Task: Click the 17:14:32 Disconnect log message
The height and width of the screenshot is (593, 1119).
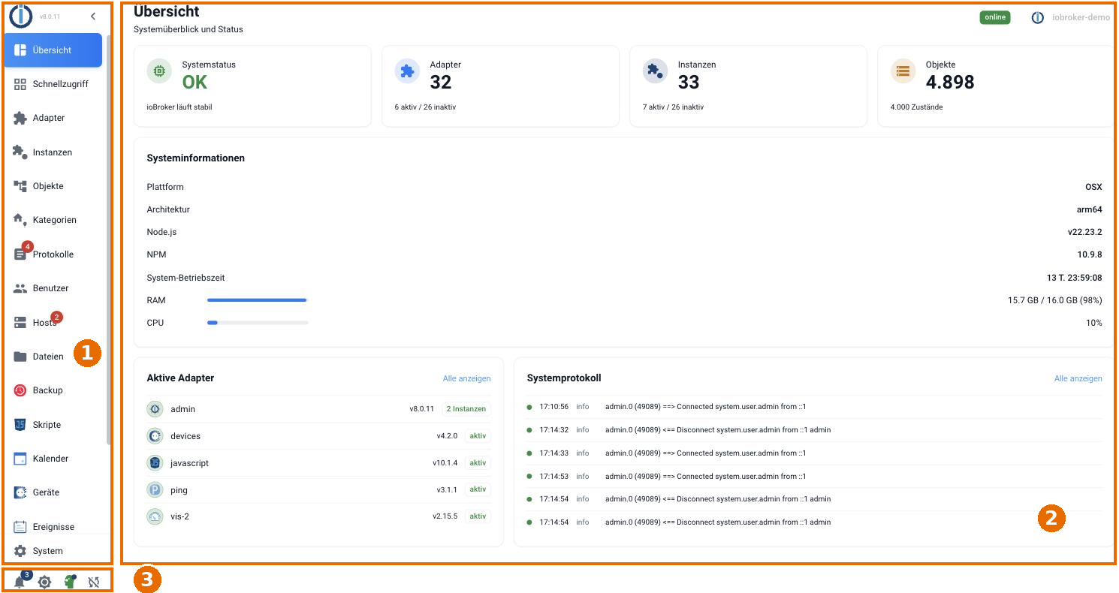Action: [x=718, y=430]
